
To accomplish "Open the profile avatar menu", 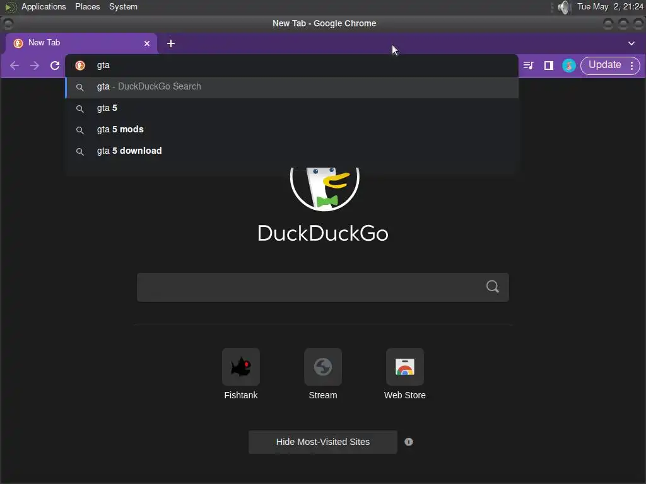I will pyautogui.click(x=569, y=66).
